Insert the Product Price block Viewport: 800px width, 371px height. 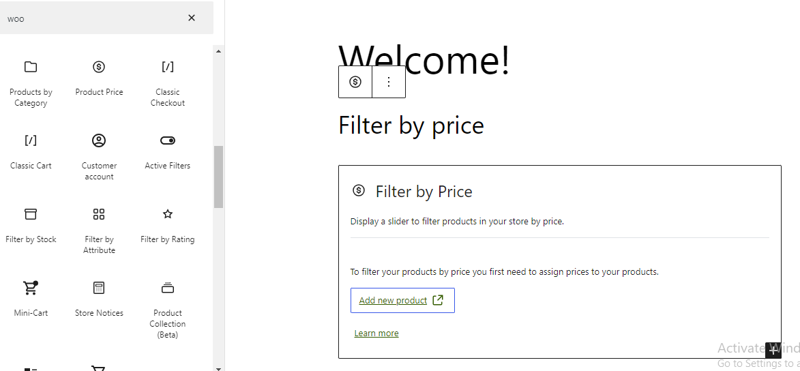point(99,78)
